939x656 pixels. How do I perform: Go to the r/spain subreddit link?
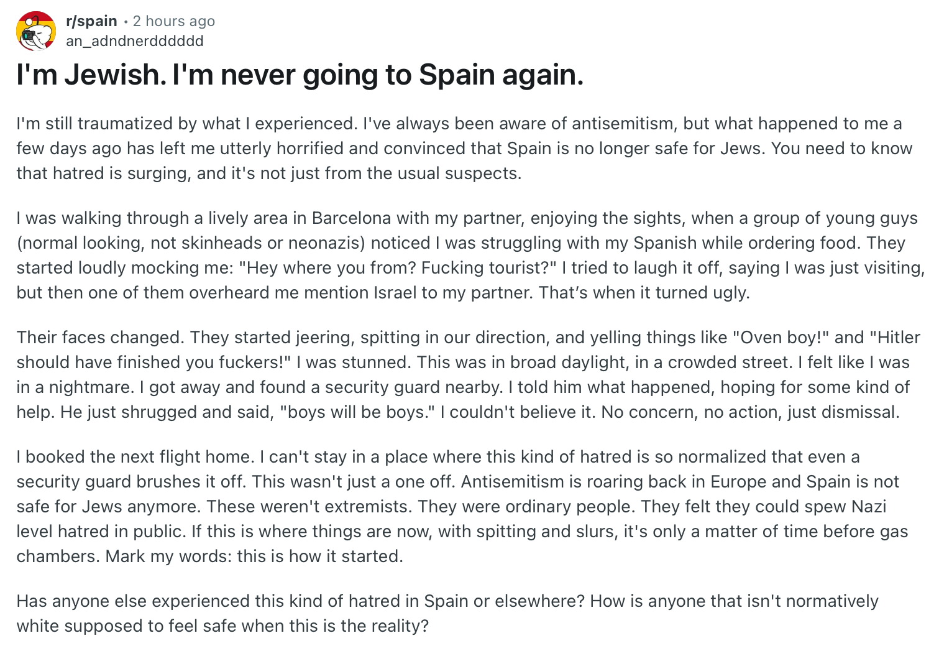click(x=91, y=21)
